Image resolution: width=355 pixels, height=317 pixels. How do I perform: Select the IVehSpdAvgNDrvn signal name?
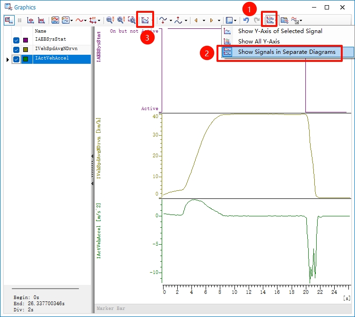pyautogui.click(x=56, y=50)
